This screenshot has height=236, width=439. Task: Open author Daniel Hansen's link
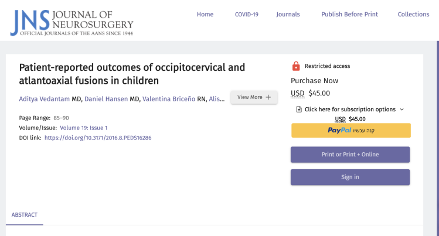(107, 98)
